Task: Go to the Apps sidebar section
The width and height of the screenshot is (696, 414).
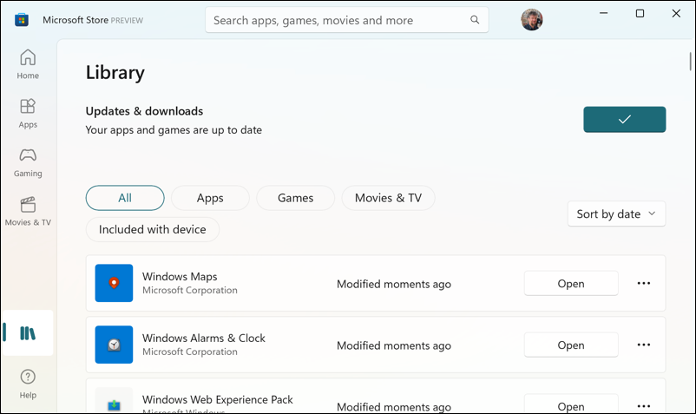Action: pos(28,113)
